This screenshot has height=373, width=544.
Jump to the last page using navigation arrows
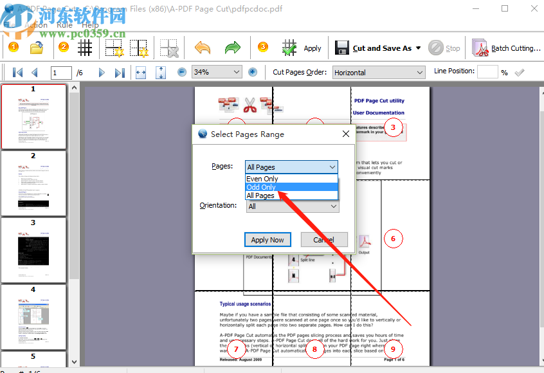120,72
